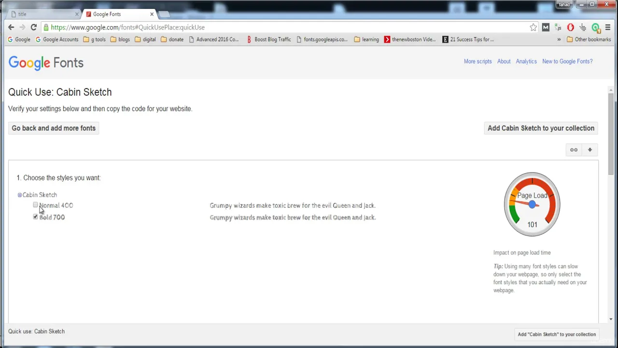Click the Quick Use: Cabin Sketch heading
Image resolution: width=618 pixels, height=348 pixels.
(60, 92)
